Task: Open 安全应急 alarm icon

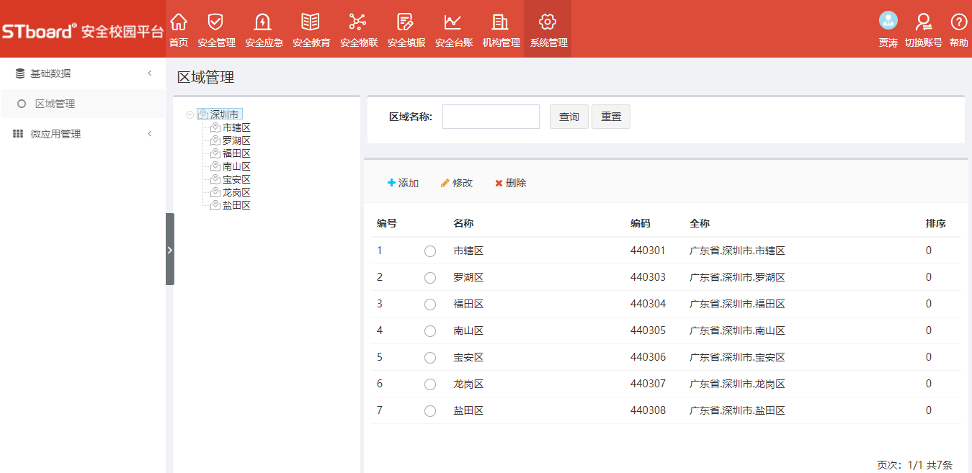Action: click(263, 22)
